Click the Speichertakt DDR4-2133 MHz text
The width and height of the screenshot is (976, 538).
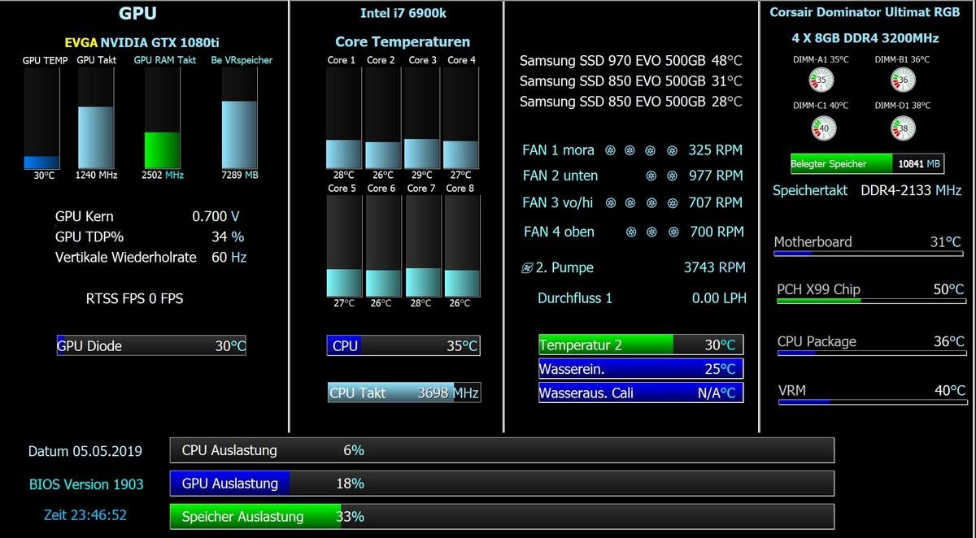[x=866, y=190]
